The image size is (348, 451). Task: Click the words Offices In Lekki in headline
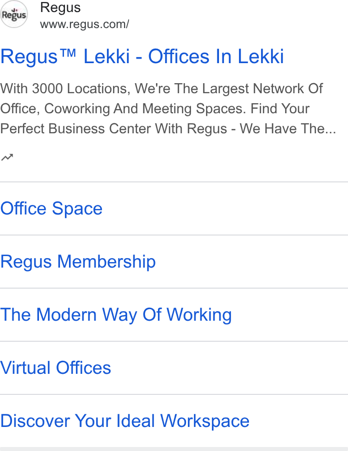click(216, 56)
